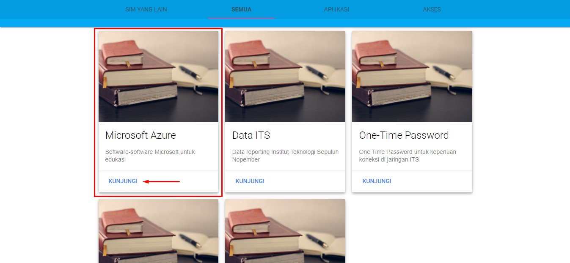Screen dimensions: 570x263
Task: Click KUNJUNGI under Microsoft Azure
Action: pyautogui.click(x=123, y=181)
